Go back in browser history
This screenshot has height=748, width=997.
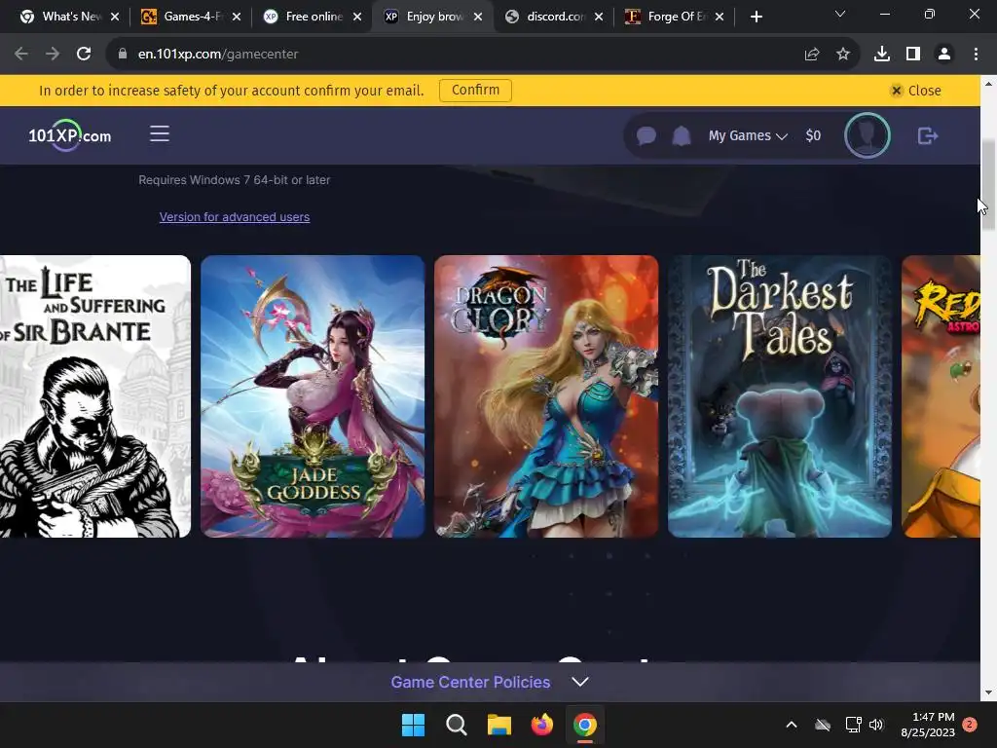[21, 55]
